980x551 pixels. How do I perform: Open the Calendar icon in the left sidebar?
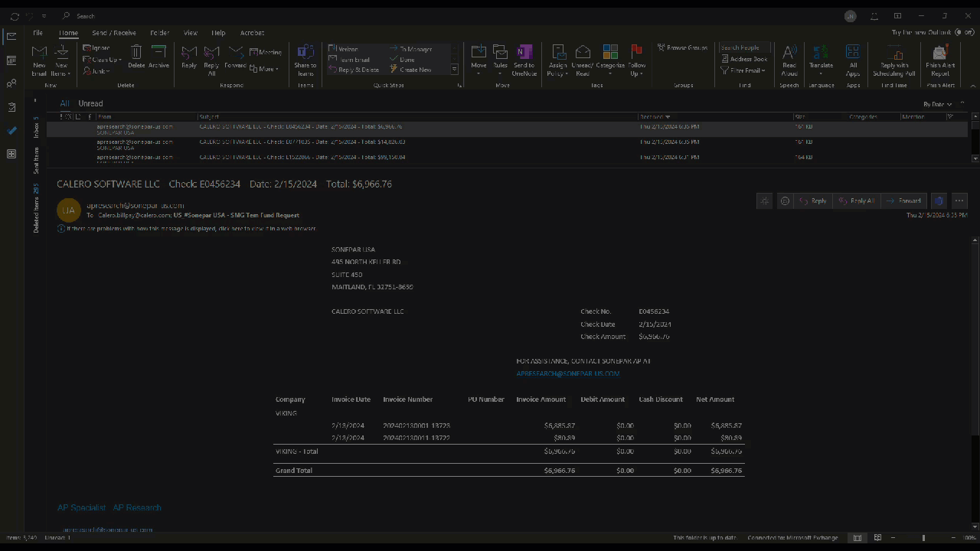(x=11, y=60)
